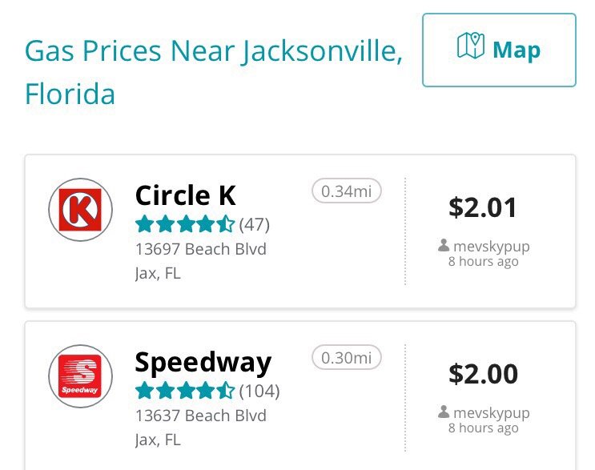The height and width of the screenshot is (470, 595).
Task: Click the 0.30mi distance badge
Action: pyautogui.click(x=347, y=357)
